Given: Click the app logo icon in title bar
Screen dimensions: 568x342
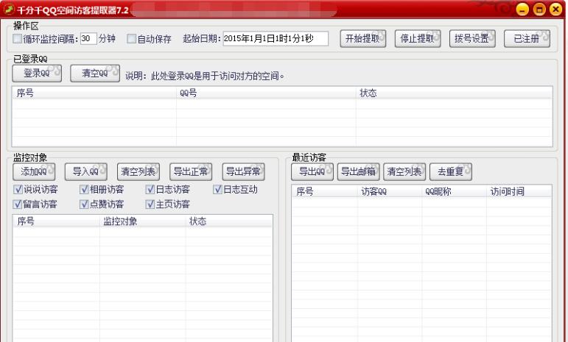Looking at the screenshot, I should pyautogui.click(x=9, y=9).
